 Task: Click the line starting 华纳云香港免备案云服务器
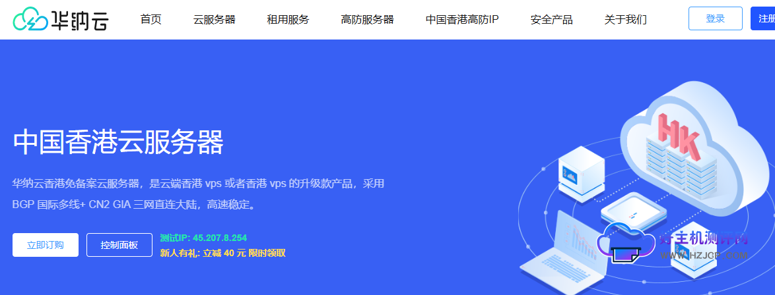click(198, 184)
